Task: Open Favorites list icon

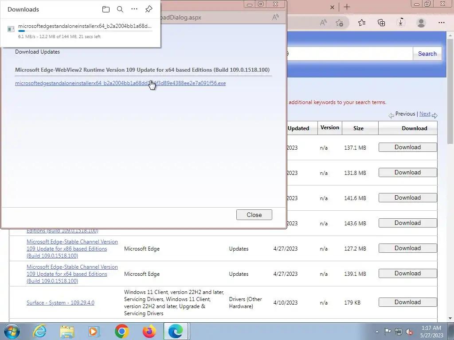Action: pos(362,23)
